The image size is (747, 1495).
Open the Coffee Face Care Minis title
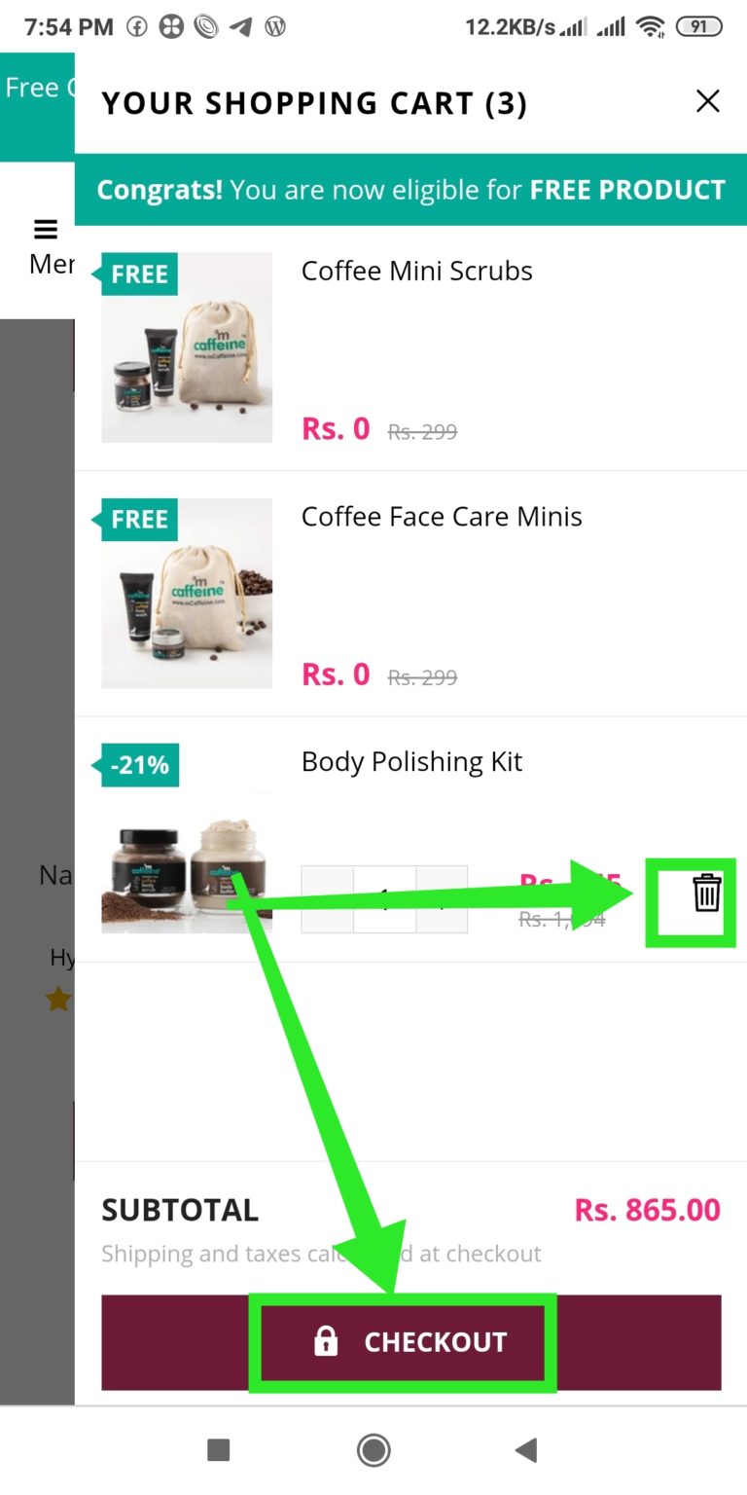[x=442, y=517]
